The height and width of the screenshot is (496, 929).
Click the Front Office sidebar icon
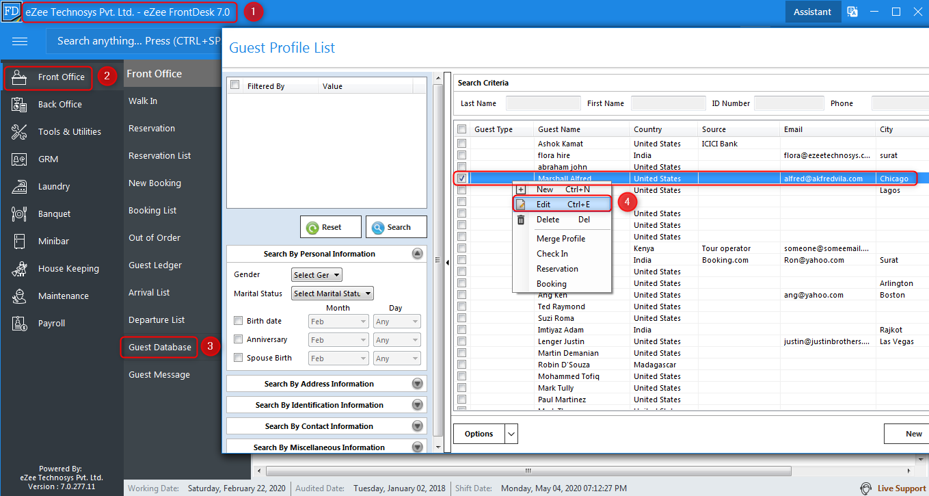(19, 77)
